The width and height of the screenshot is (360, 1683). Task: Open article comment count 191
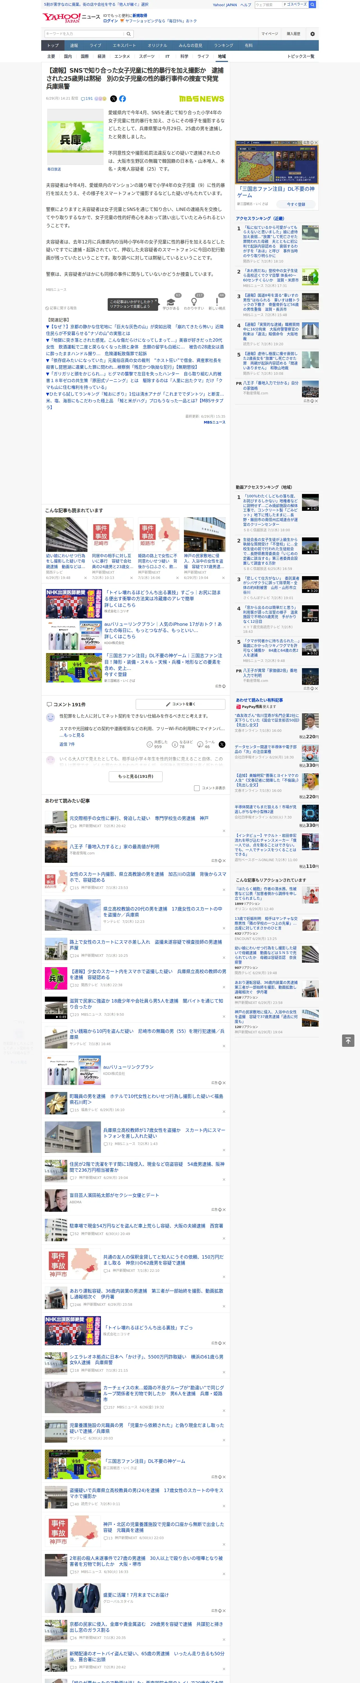86,99
